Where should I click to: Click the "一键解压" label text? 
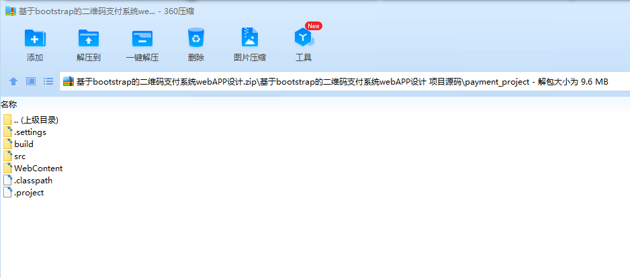coord(142,58)
